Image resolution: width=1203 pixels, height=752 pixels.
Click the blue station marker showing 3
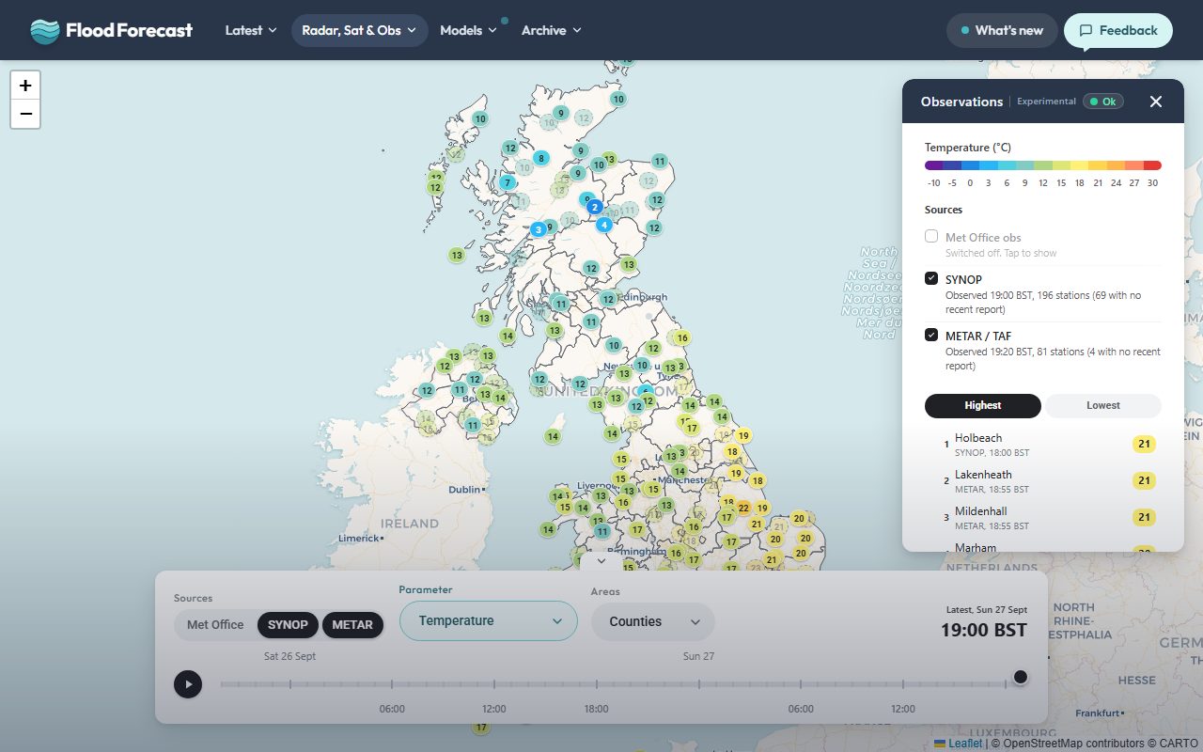pyautogui.click(x=539, y=229)
